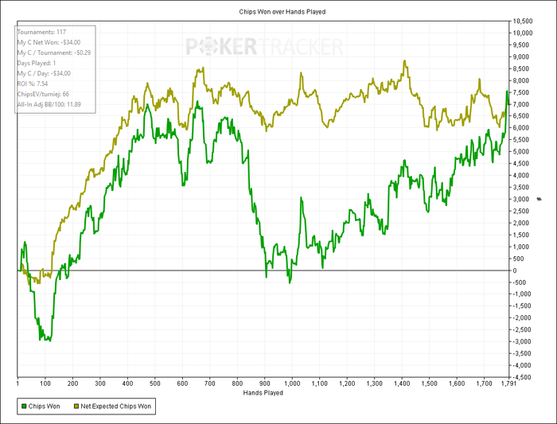Click the 900 x-axis tick label
Viewport: 557px width, 424px height.
[x=265, y=383]
